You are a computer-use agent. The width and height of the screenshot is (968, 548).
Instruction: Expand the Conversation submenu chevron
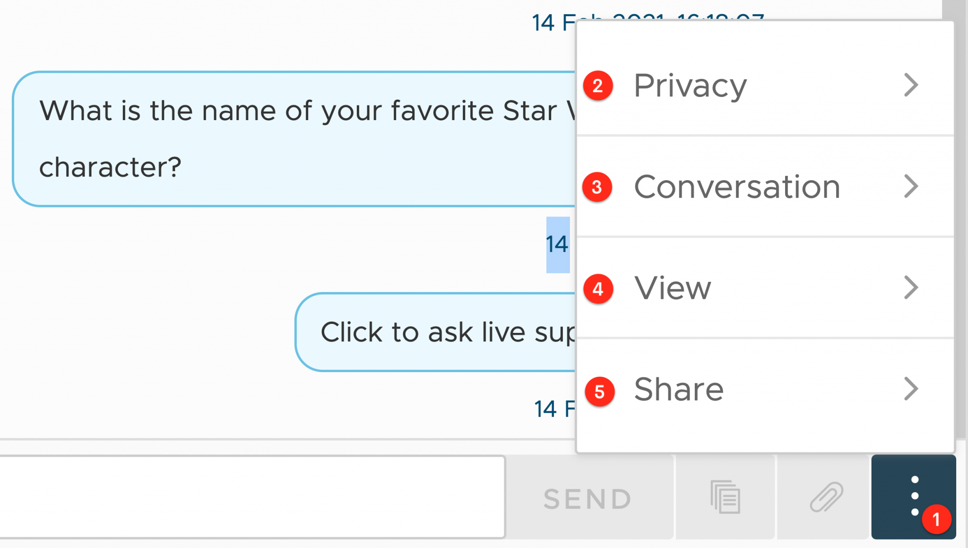coord(910,186)
